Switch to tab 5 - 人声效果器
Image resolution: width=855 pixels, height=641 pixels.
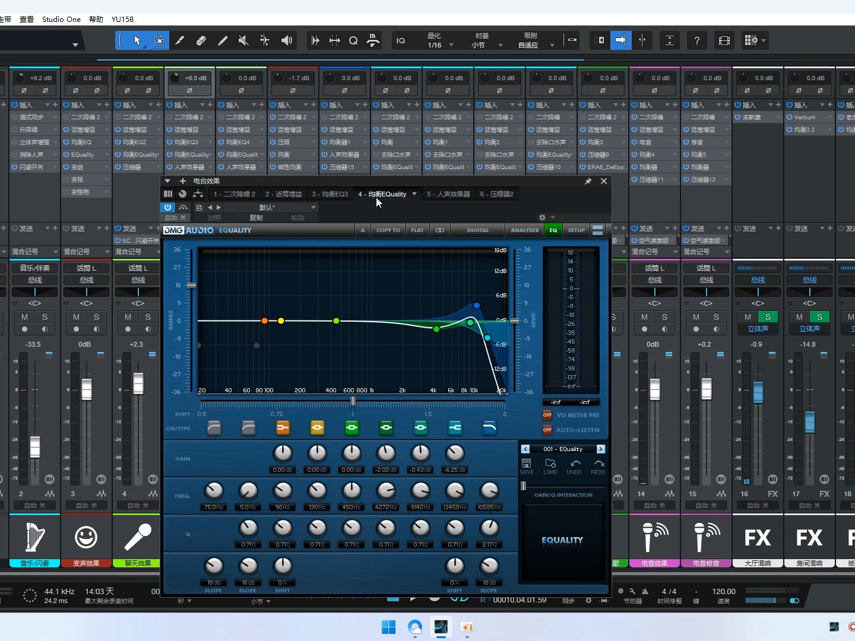(448, 194)
